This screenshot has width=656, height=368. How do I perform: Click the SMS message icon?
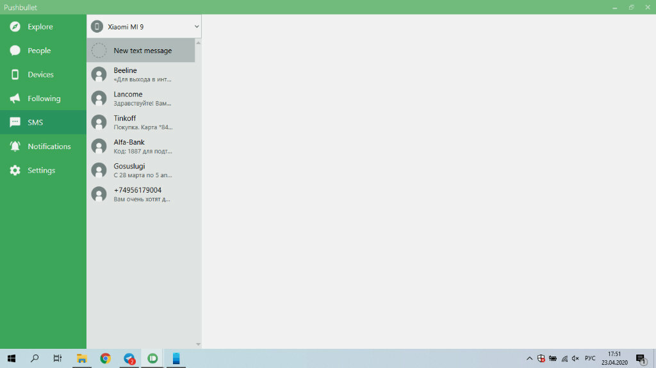pos(15,122)
